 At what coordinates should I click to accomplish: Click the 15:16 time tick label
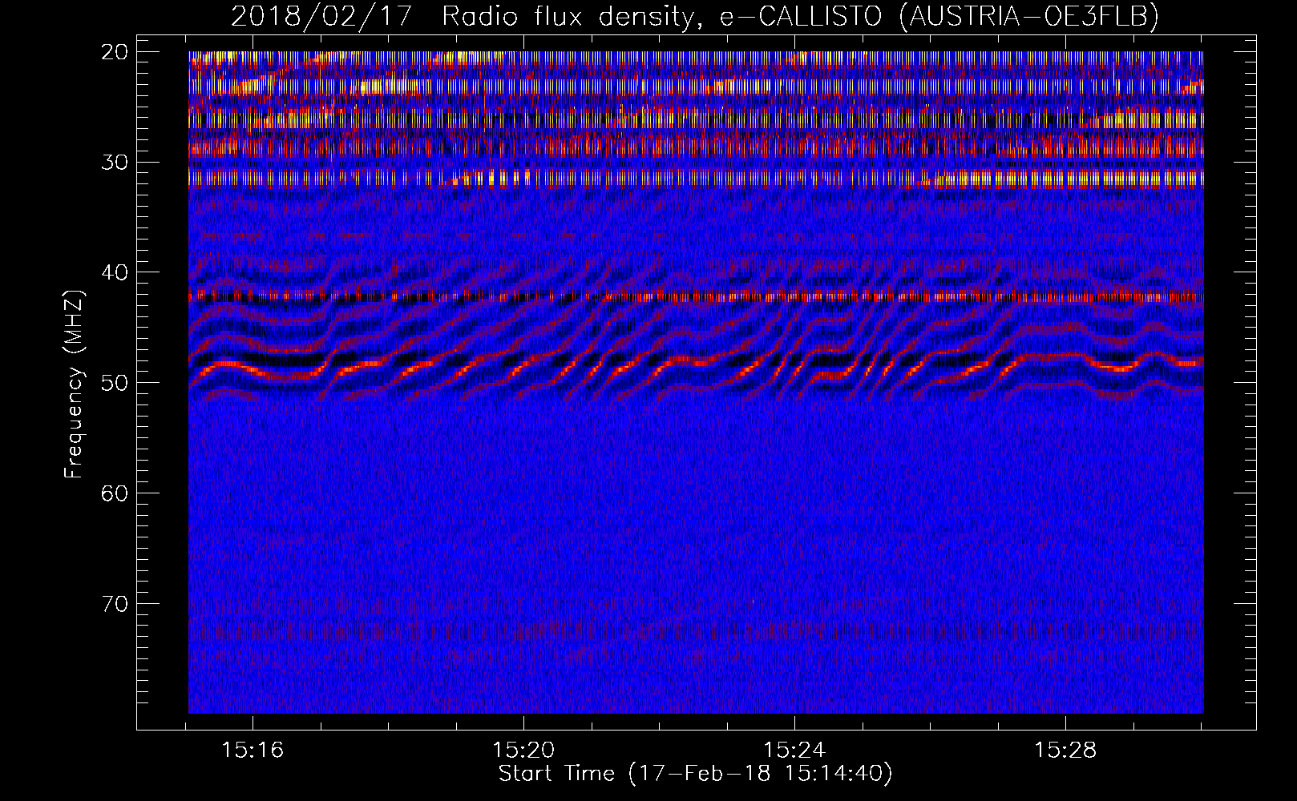click(x=253, y=751)
